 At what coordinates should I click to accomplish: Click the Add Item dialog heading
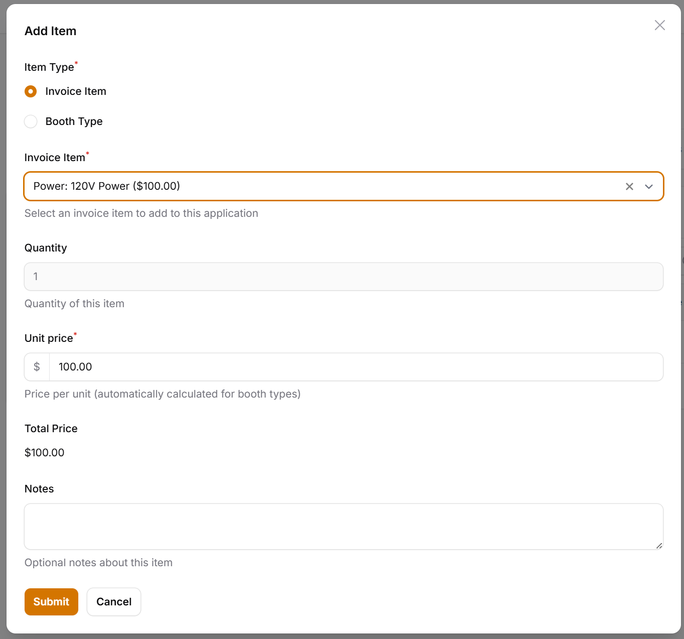tap(51, 31)
